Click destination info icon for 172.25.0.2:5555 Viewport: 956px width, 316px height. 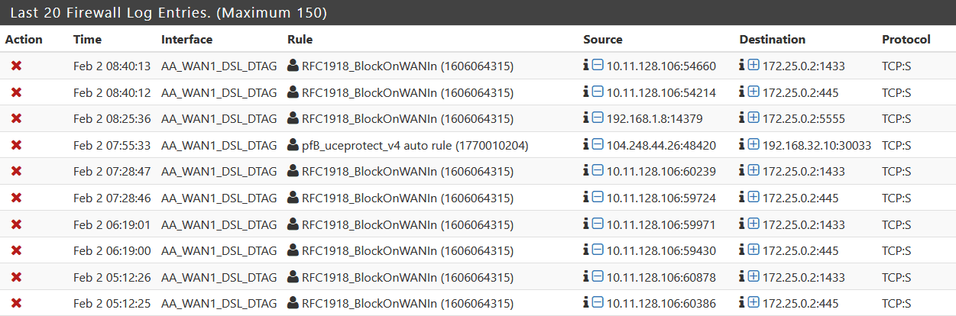[742, 118]
